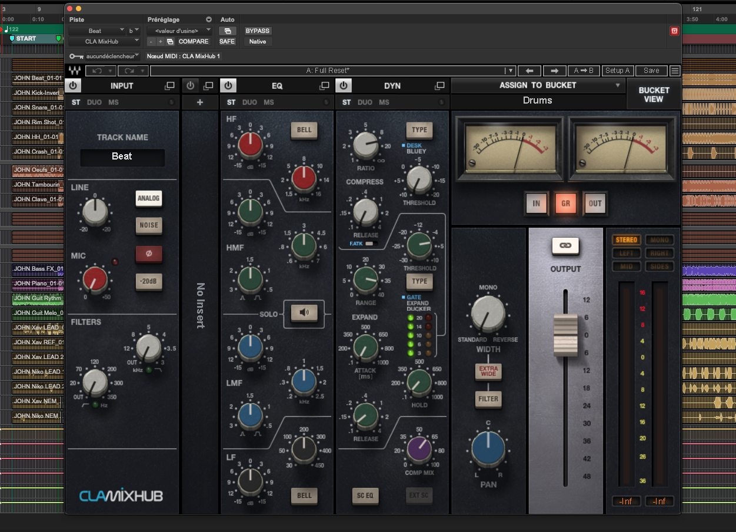Show the OUT meter view
The width and height of the screenshot is (736, 532).
[595, 204]
